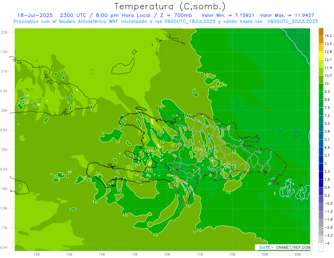Click the 3.7 colorbar label
Image resolution: width=334 pixels, height=258 pixels.
[327, 156]
